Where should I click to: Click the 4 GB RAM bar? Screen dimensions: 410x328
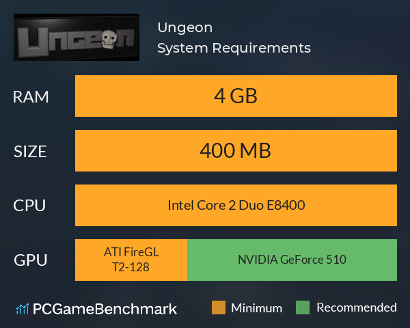[236, 96]
